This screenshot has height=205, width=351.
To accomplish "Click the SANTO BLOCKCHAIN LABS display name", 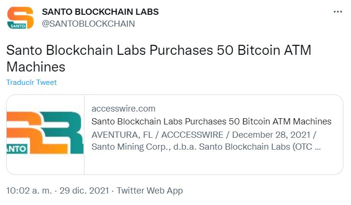I will [100, 12].
